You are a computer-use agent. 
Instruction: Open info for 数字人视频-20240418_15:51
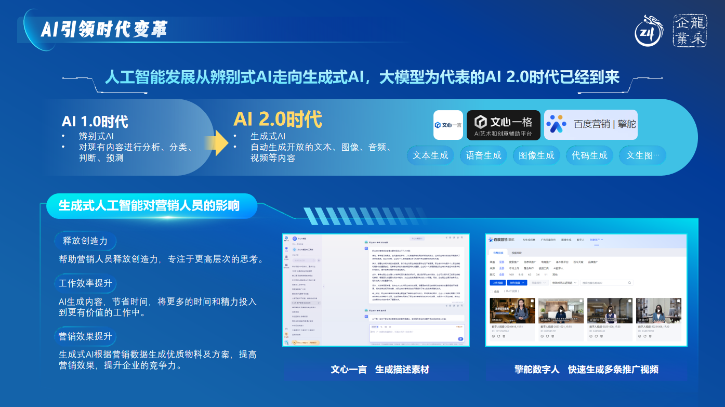[493, 336]
